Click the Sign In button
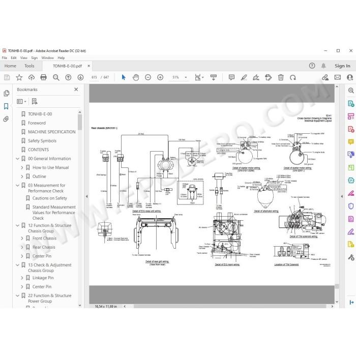356x356 pixels. [342, 66]
